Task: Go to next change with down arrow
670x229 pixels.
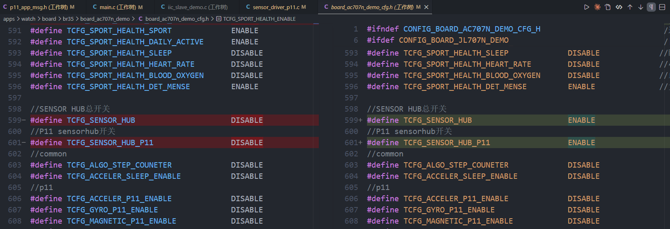Action: tap(641, 7)
